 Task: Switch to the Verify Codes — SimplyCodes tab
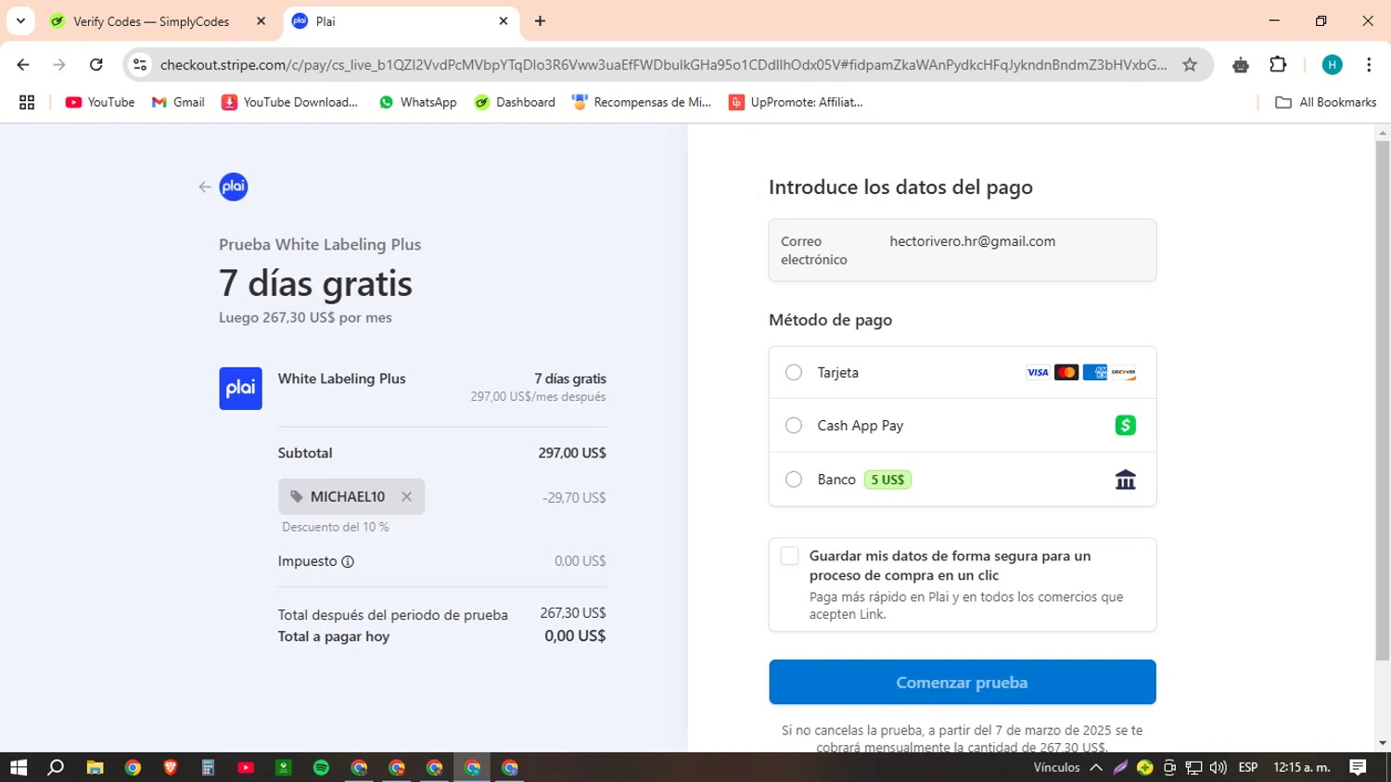pyautogui.click(x=151, y=21)
